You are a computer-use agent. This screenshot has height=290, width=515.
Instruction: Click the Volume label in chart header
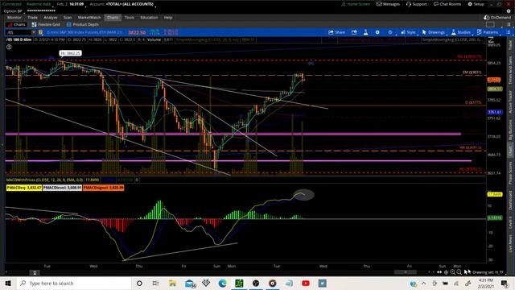coord(154,39)
